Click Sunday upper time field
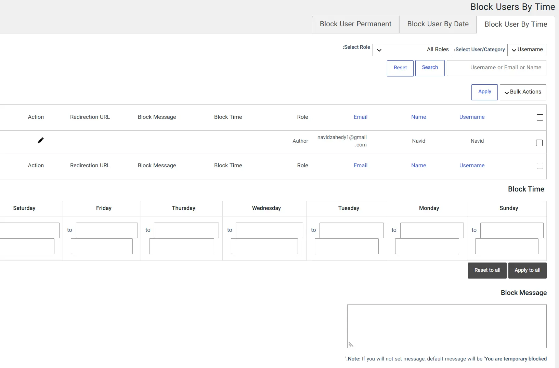 (512, 230)
